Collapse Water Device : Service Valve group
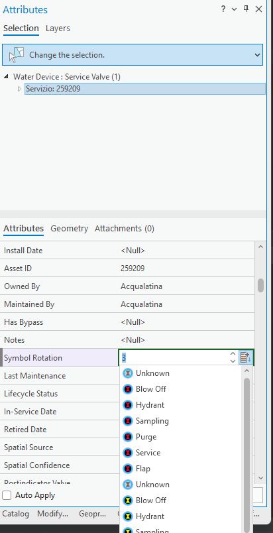The width and height of the screenshot is (273, 533). [x=6, y=77]
